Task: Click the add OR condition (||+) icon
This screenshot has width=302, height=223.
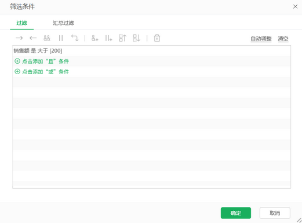Action: click(x=109, y=38)
